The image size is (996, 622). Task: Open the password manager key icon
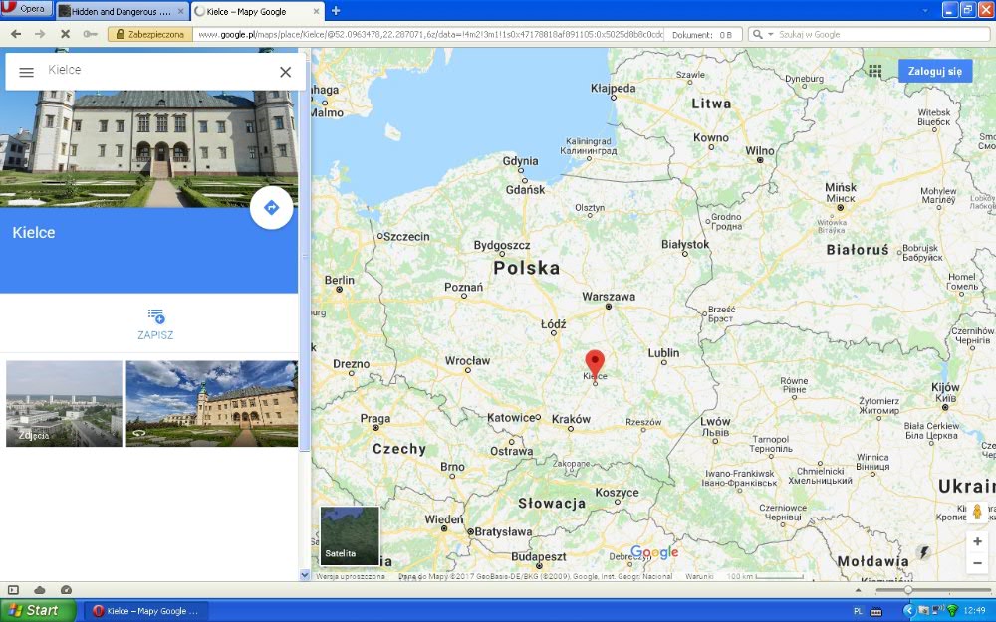tap(91, 34)
